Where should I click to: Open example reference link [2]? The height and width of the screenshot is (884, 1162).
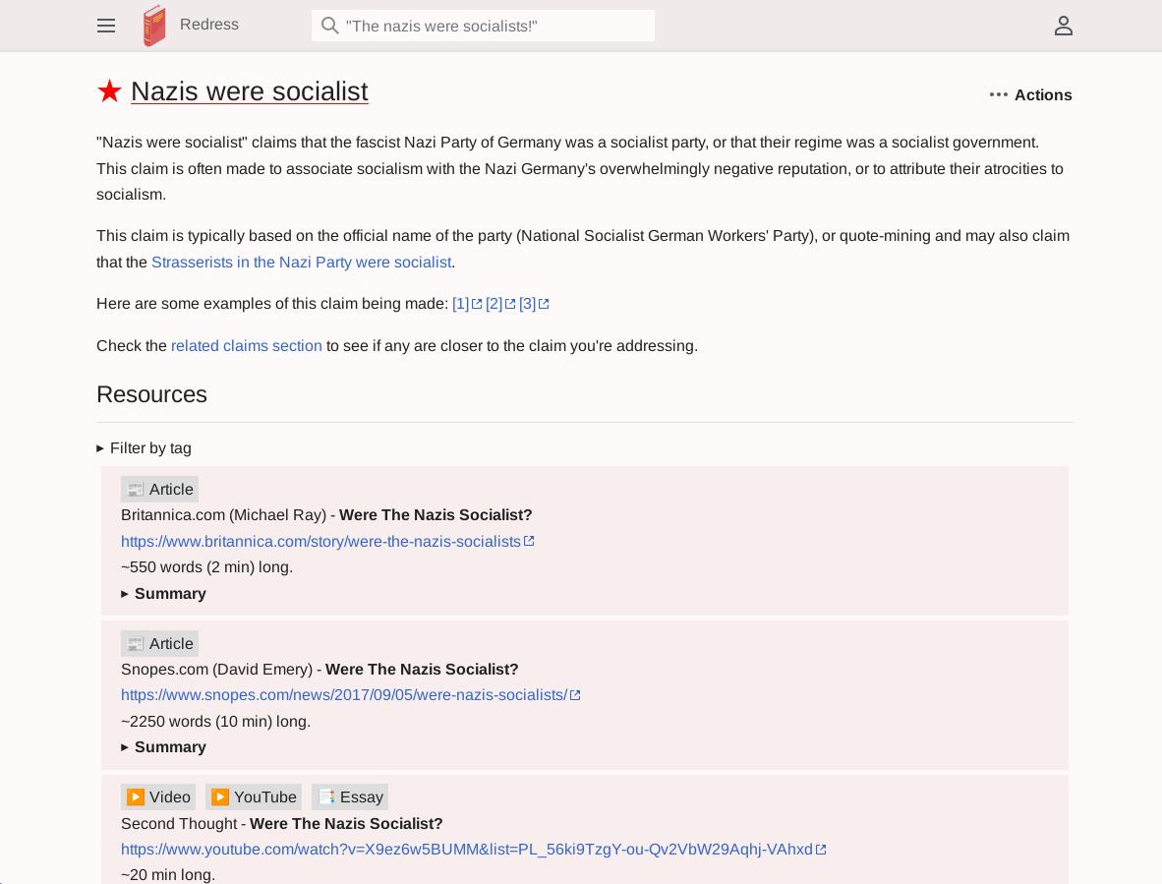[x=494, y=304]
